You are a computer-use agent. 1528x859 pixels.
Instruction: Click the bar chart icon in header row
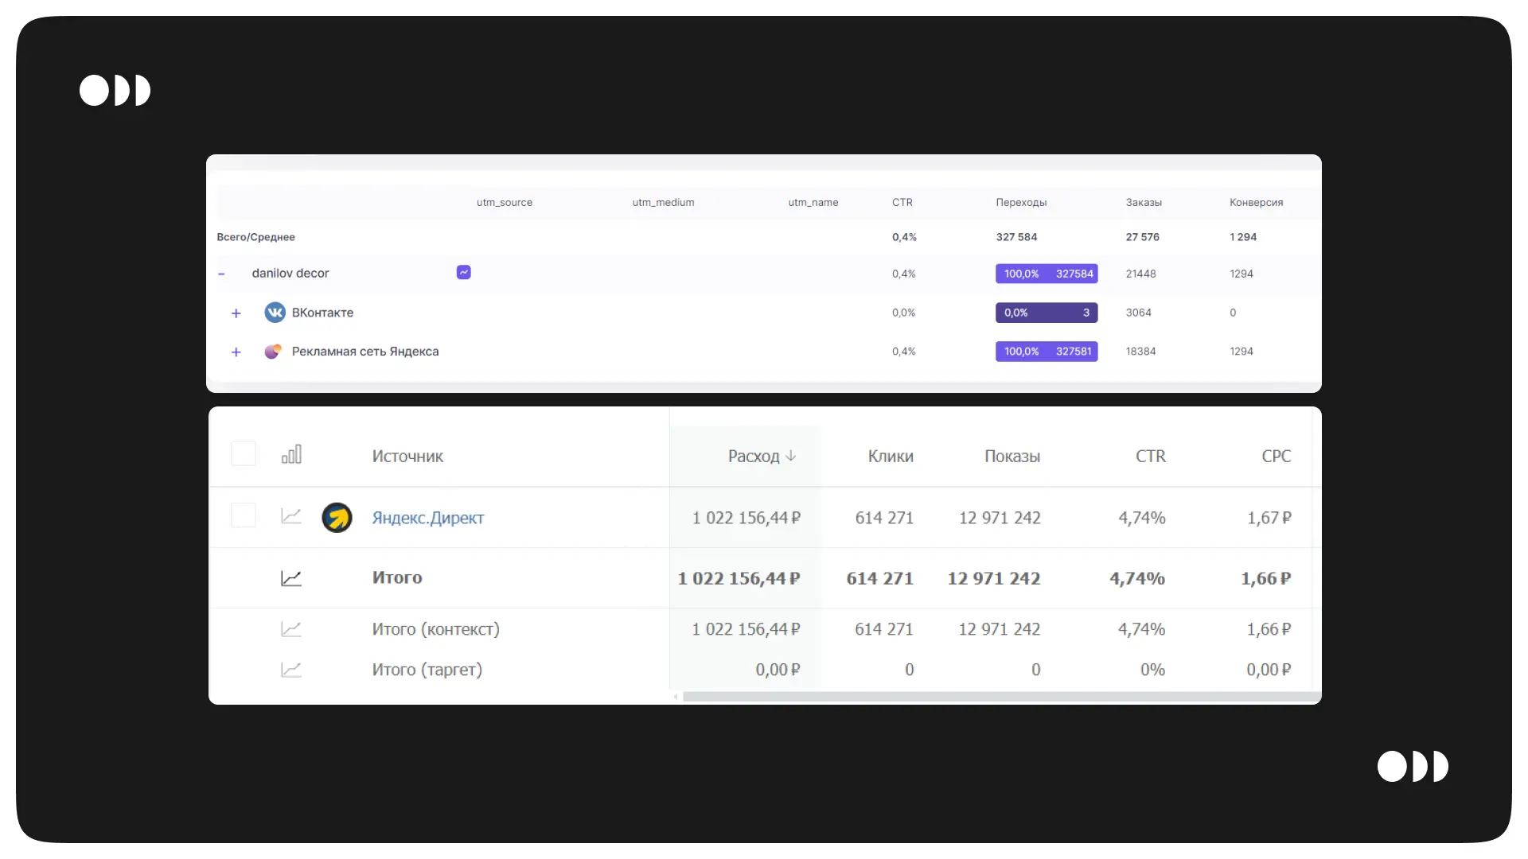coord(291,455)
